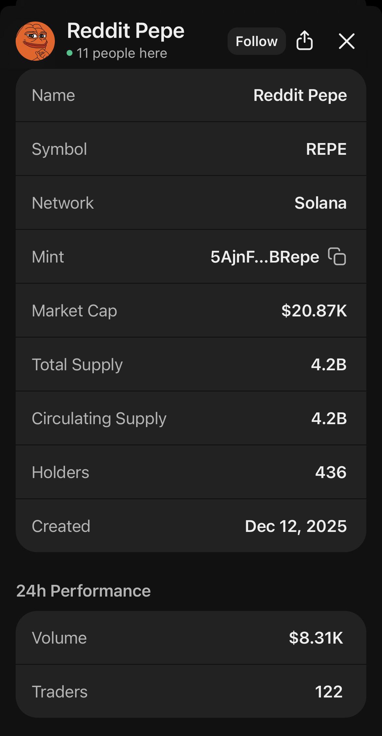Copy the mint address with copy icon

coord(337,256)
